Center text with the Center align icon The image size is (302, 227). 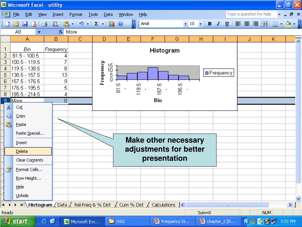tap(247, 24)
